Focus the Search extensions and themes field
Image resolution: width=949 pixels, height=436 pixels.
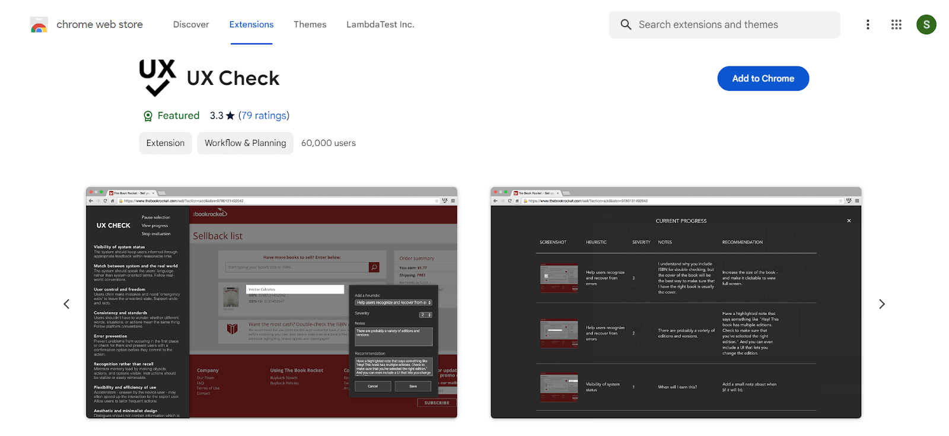tap(724, 24)
